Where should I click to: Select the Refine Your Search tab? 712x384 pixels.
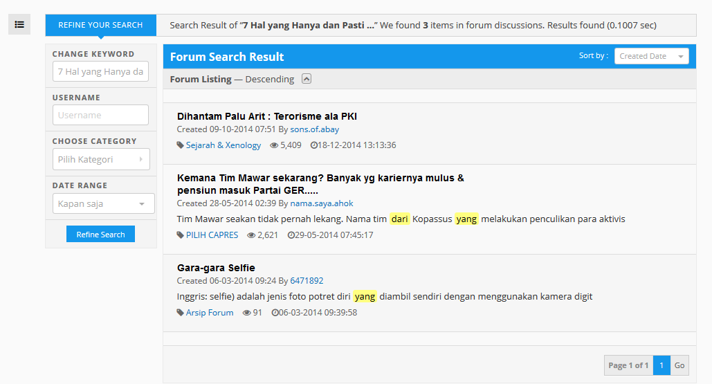pyautogui.click(x=100, y=25)
